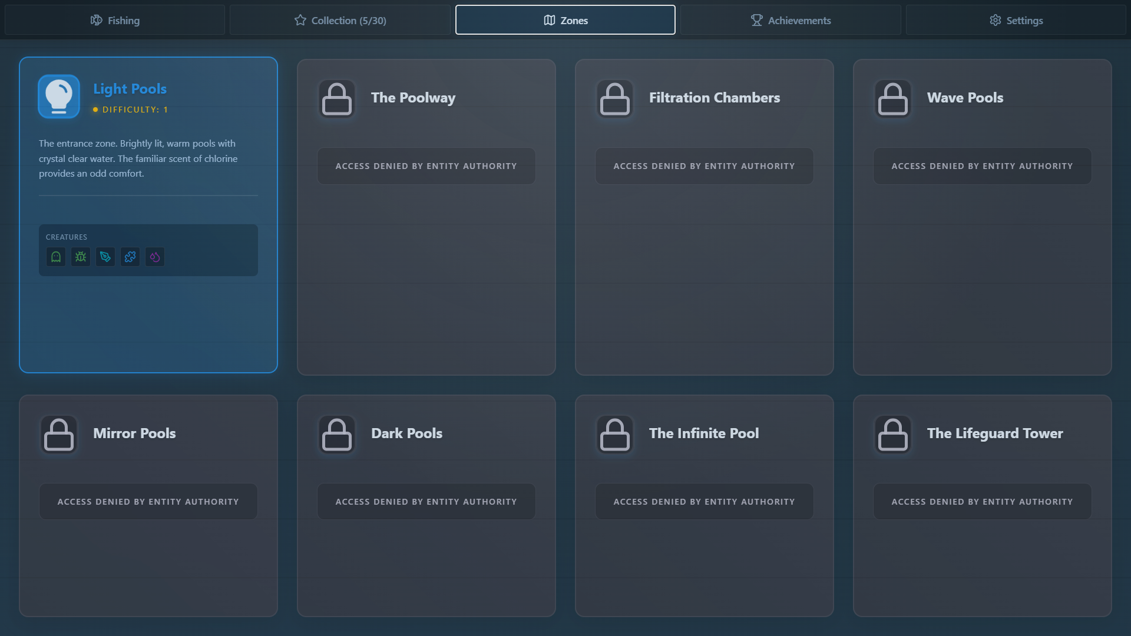
Task: Click the Light Pools zone description text
Action: click(138, 158)
